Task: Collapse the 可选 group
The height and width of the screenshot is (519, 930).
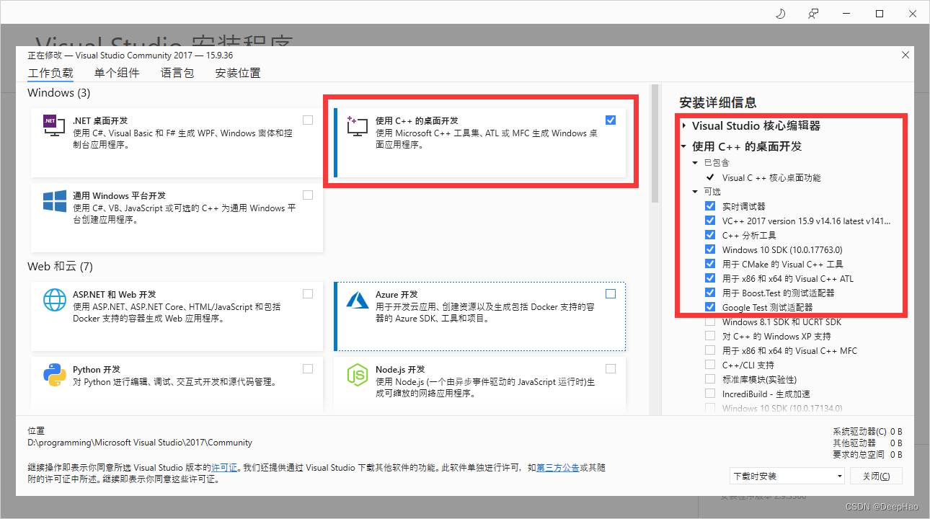Action: tap(696, 192)
